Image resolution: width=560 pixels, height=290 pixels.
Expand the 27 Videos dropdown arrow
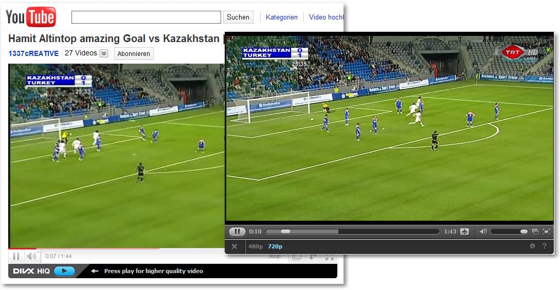point(103,53)
